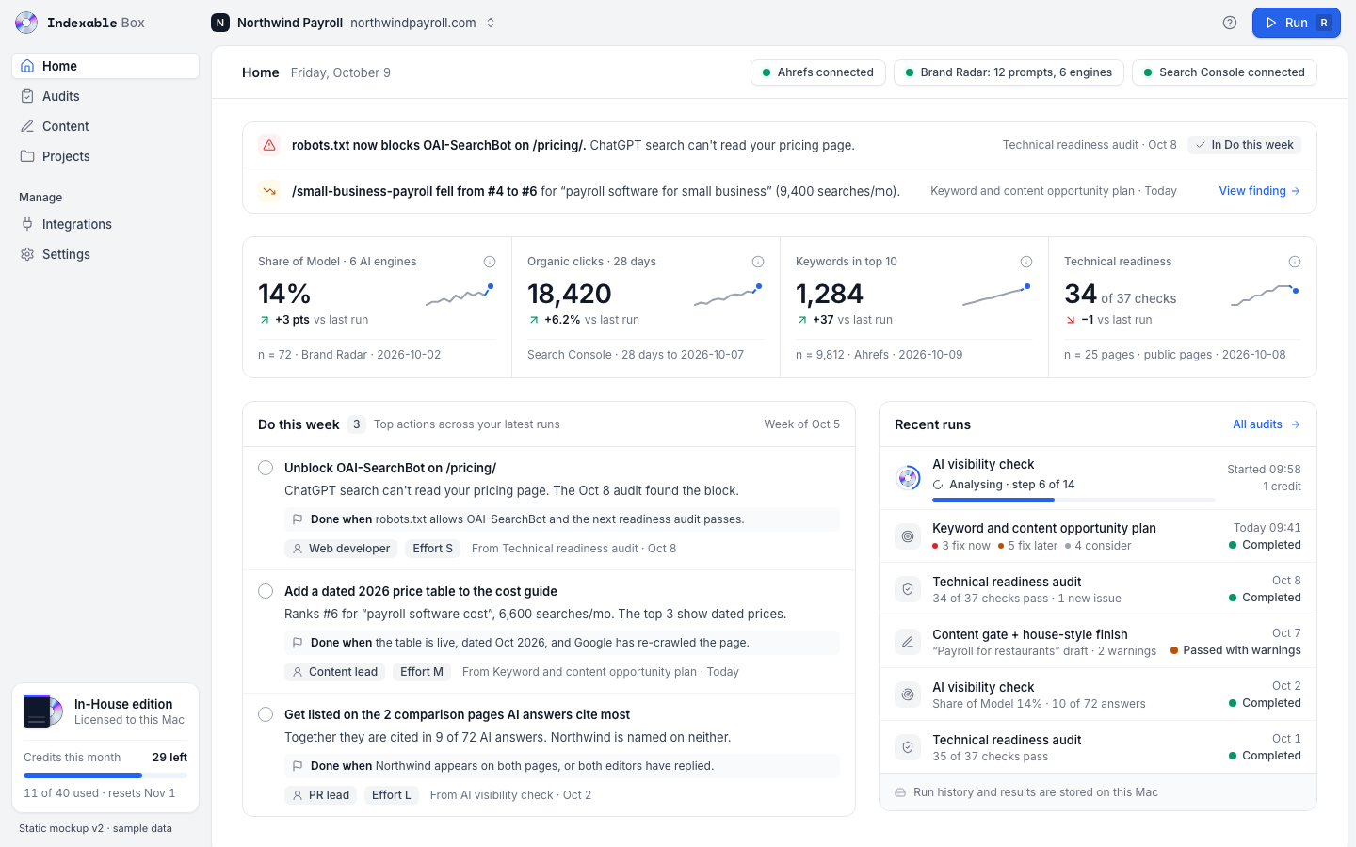Click the Indexable Box logo icon
Viewport: 1356px width, 847px height.
(x=26, y=23)
